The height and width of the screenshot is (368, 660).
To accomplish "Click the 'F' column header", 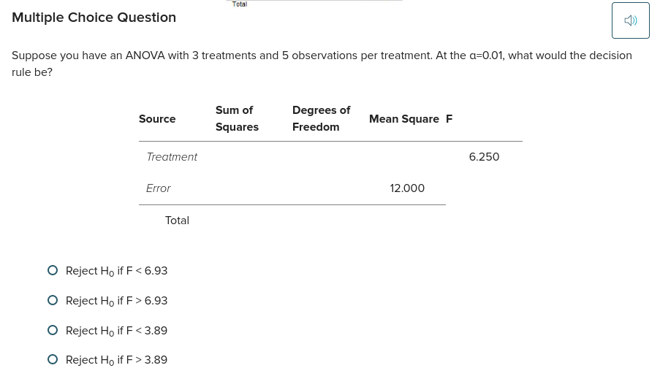I will (449, 119).
